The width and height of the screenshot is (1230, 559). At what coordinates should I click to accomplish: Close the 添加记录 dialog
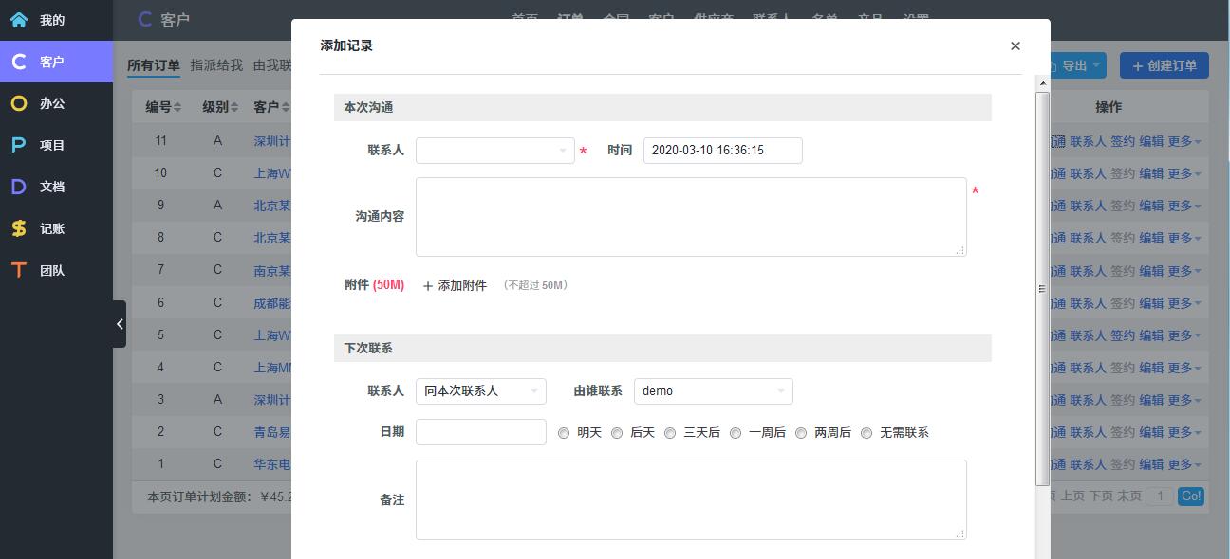1016,45
